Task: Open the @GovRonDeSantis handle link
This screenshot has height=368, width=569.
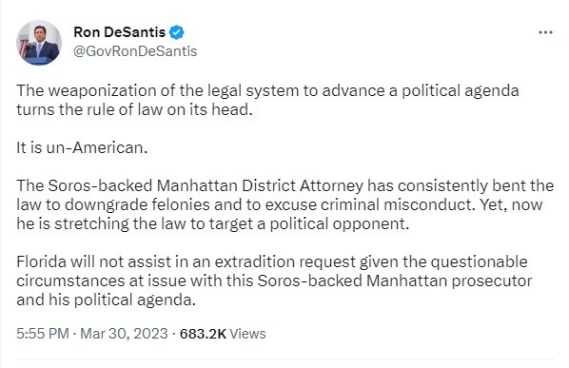Action: click(135, 51)
